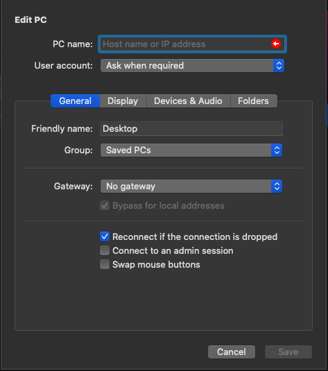Click the PC name host input field
Image resolution: width=328 pixels, height=371 pixels.
192,44
